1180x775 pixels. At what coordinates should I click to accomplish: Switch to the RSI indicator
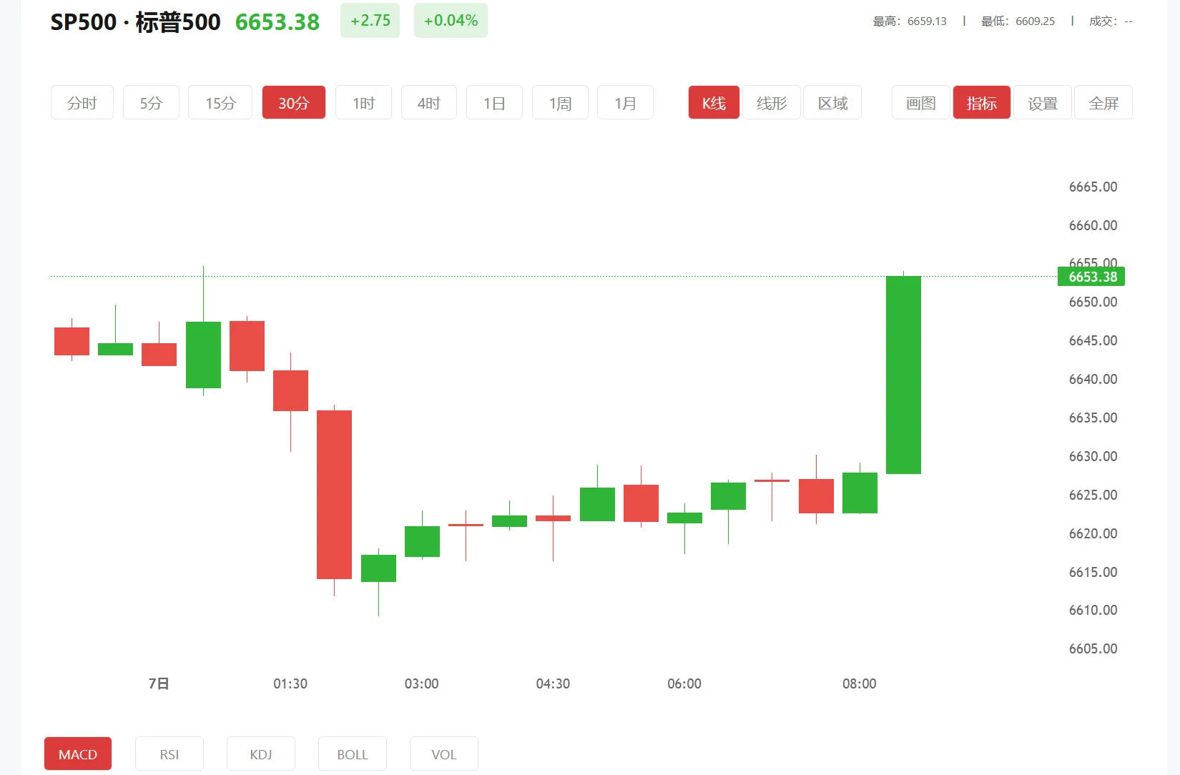coord(169,754)
